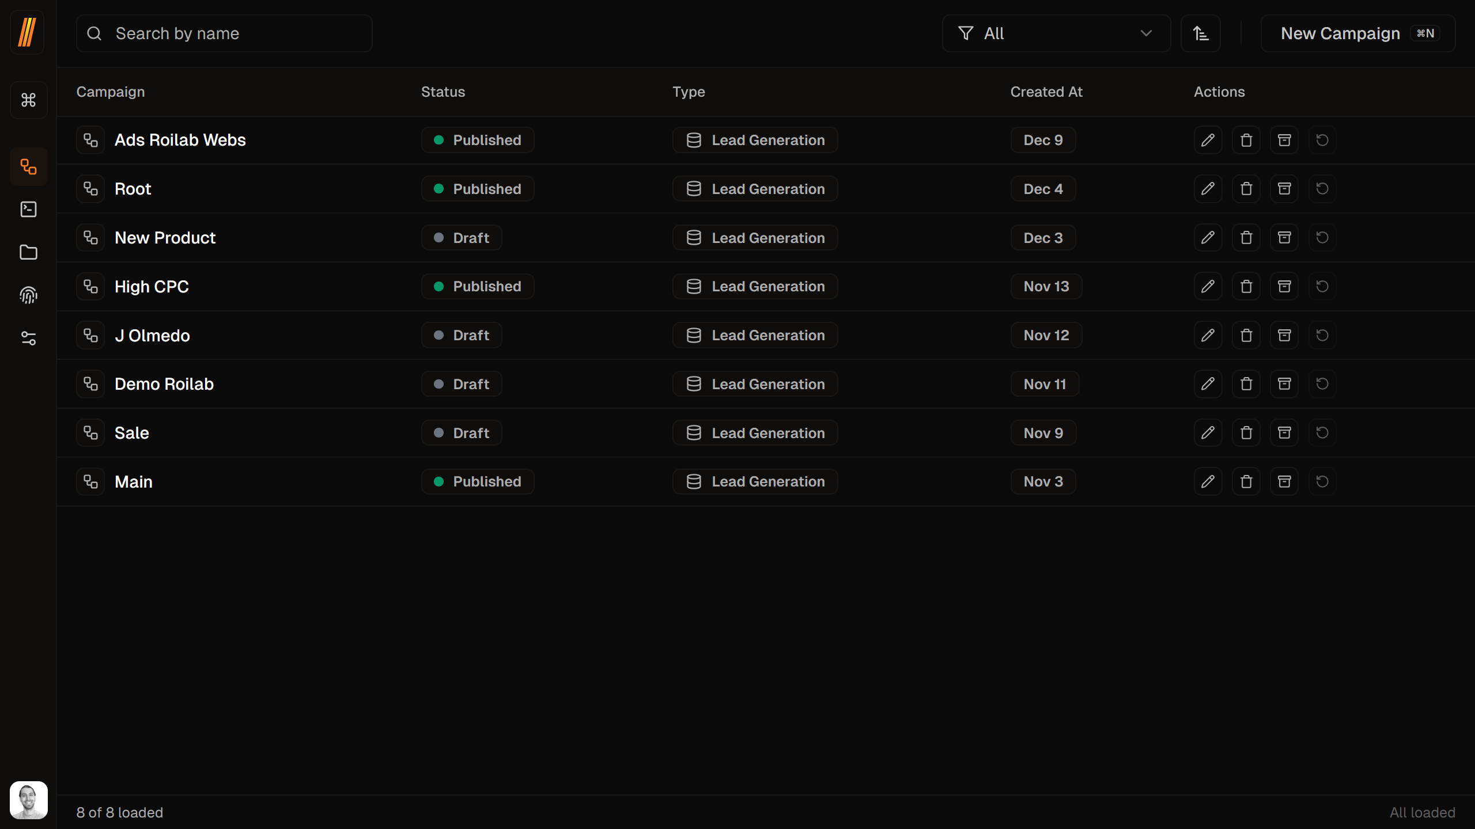Click the Search by name field
Screen dimensions: 1475x829
pos(224,33)
